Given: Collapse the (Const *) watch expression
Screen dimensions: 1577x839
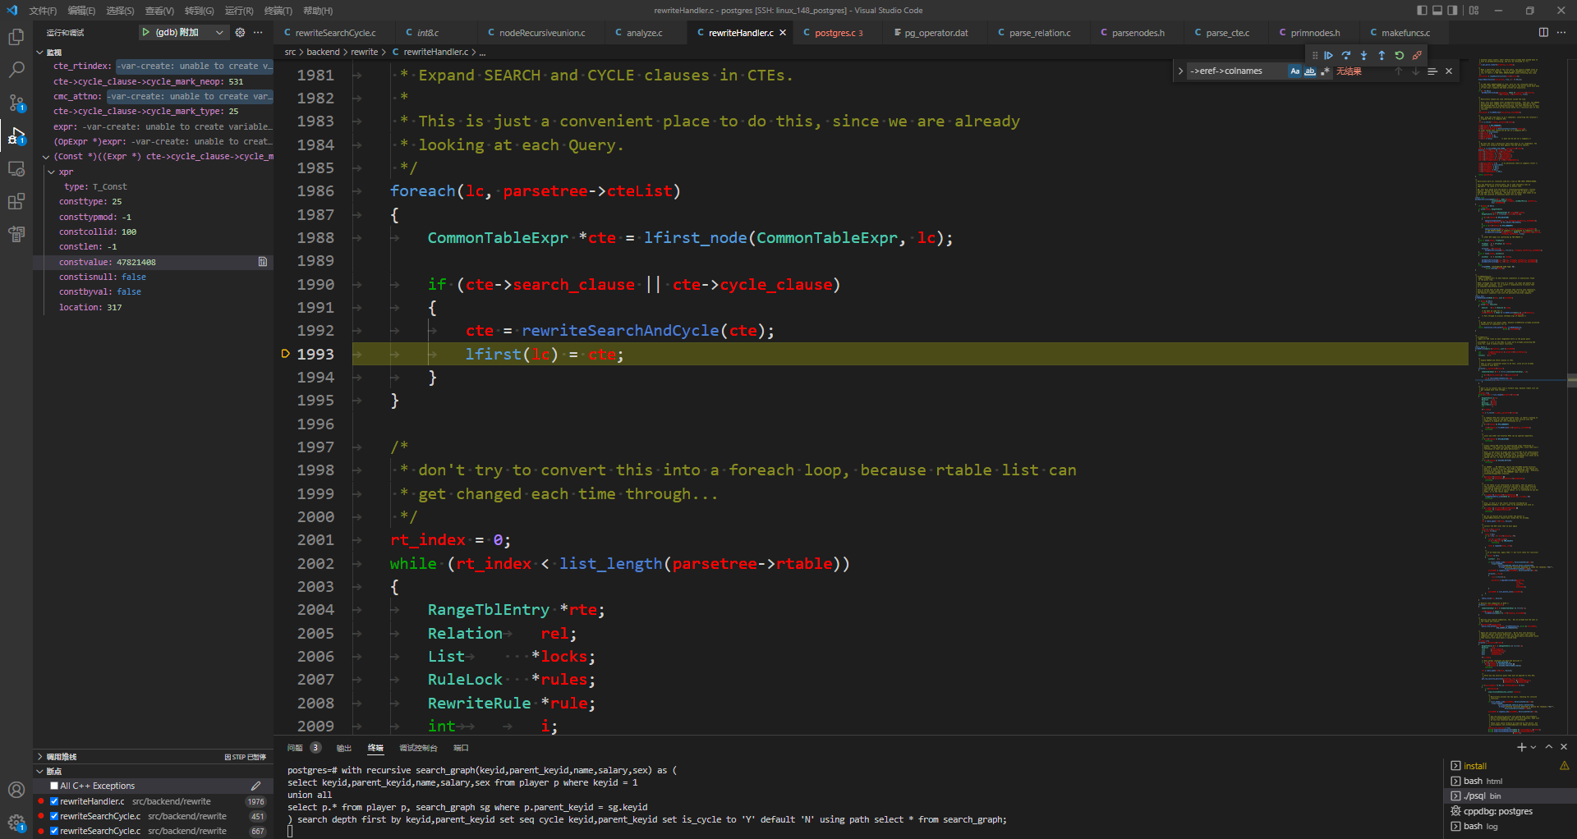Looking at the screenshot, I should (46, 156).
